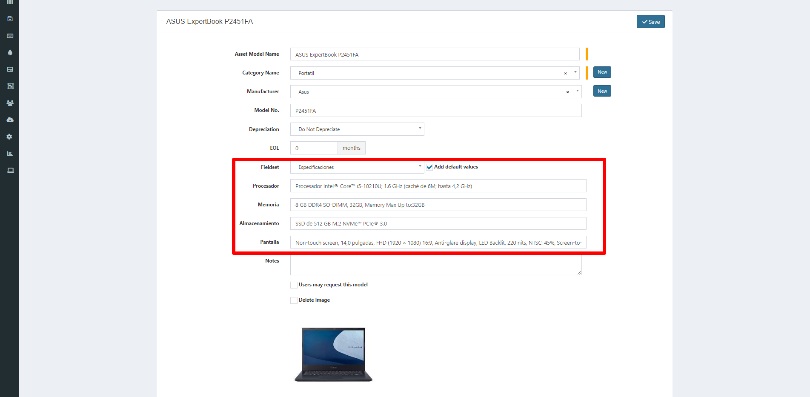Open Reports via the bar chart sidebar icon
This screenshot has width=810, height=397.
tap(10, 154)
